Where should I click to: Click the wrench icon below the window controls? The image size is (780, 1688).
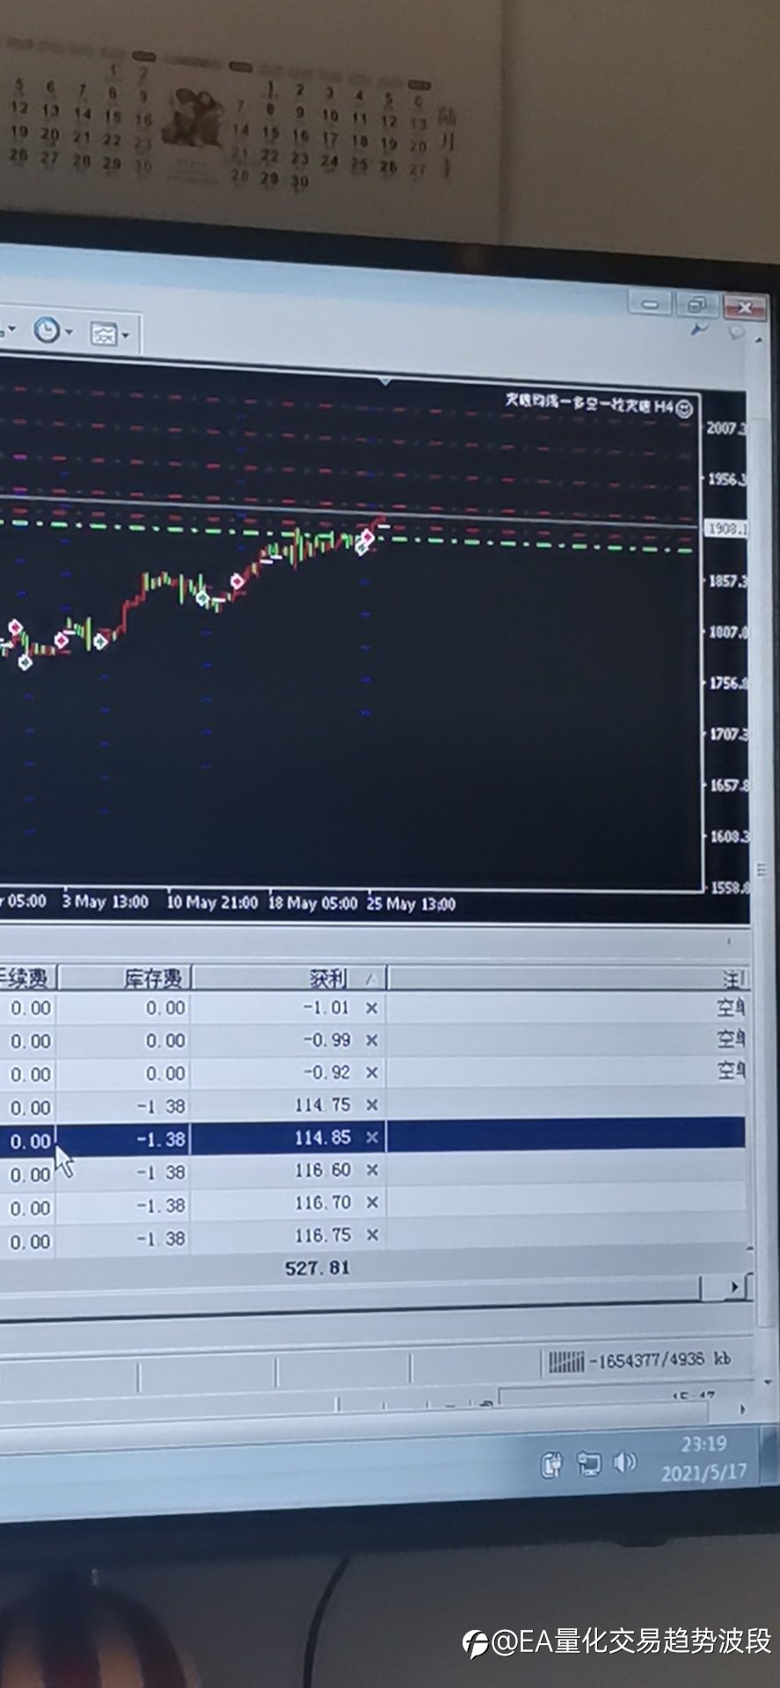(x=699, y=330)
